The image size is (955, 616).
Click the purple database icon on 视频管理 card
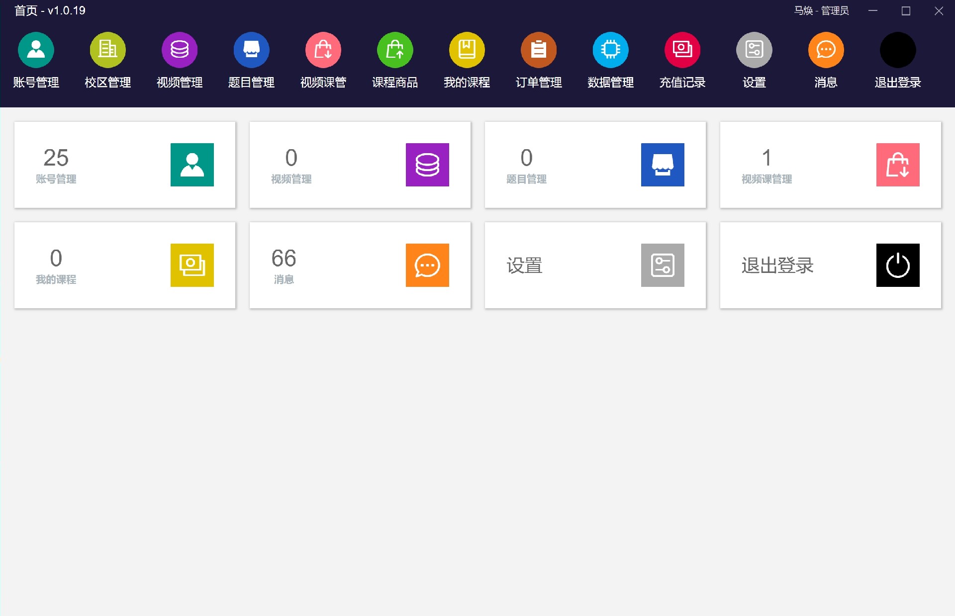(x=427, y=165)
